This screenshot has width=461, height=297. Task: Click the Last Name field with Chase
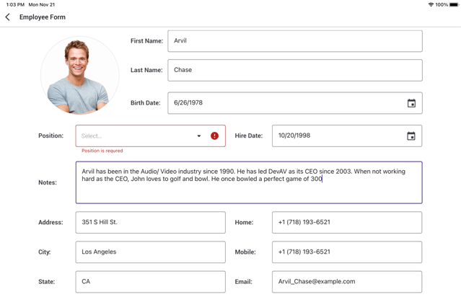tap(294, 70)
